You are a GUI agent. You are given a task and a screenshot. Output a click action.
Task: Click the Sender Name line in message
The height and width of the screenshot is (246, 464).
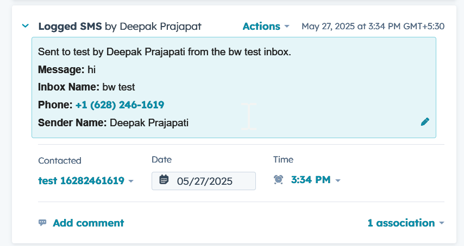(114, 122)
